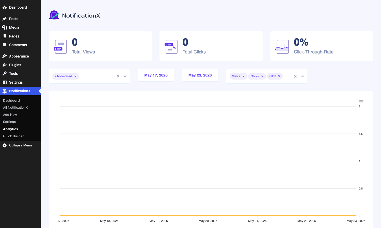
Task: Click the Click-Through-Rate chart icon
Action: click(282, 47)
